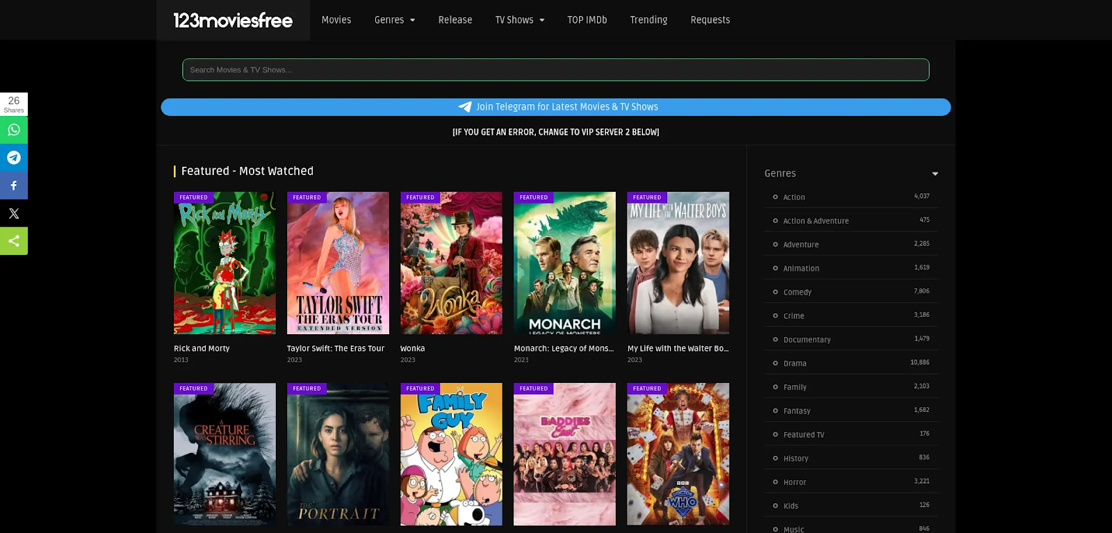Open the Family Guy poster
Viewport: 1112px width, 533px height.
point(451,454)
